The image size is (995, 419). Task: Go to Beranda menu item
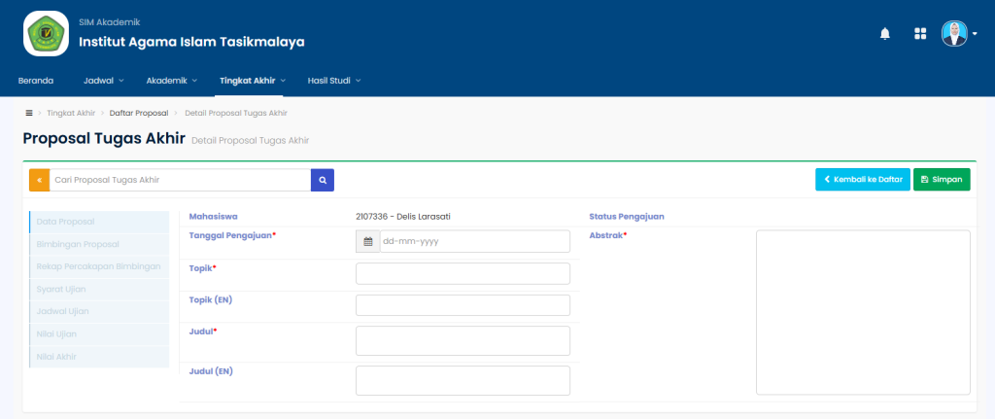click(36, 81)
